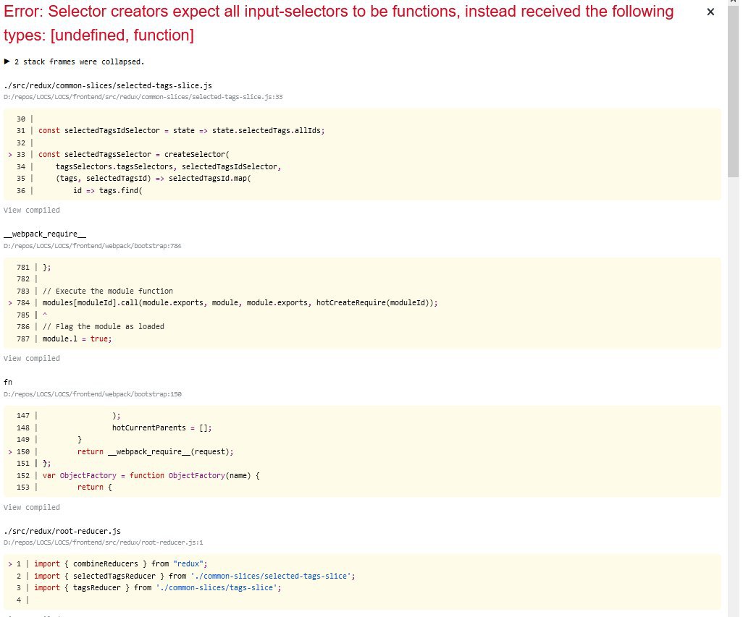Click the createSelector code snippet block
The width and height of the screenshot is (743, 617).
pyautogui.click(x=362, y=154)
